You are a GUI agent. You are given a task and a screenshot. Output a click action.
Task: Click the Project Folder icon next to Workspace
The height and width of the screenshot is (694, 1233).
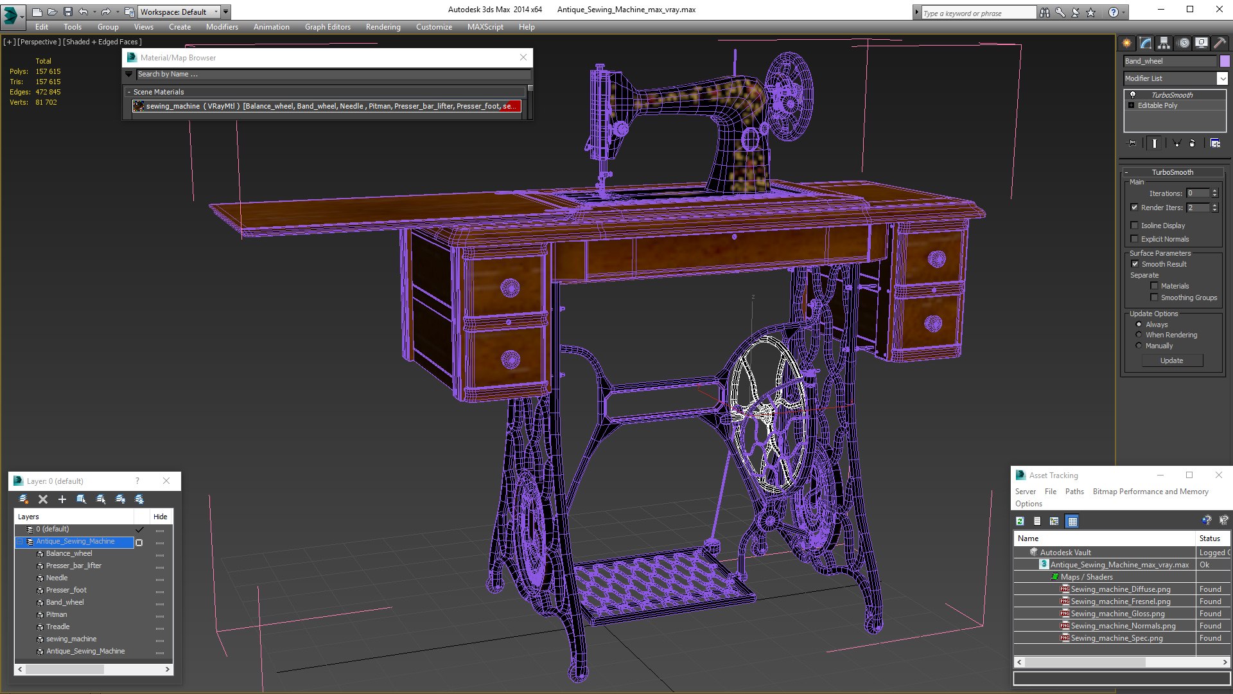[130, 12]
